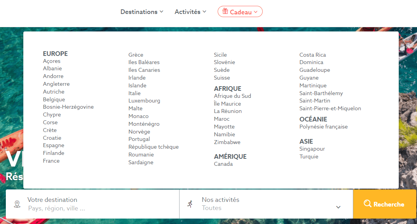
Task: Go to Irlande destination
Action: pyautogui.click(x=137, y=78)
